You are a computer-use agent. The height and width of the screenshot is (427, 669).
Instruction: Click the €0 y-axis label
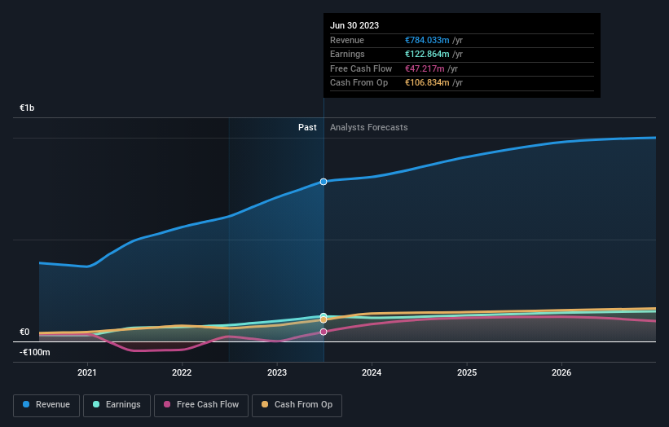tap(24, 332)
